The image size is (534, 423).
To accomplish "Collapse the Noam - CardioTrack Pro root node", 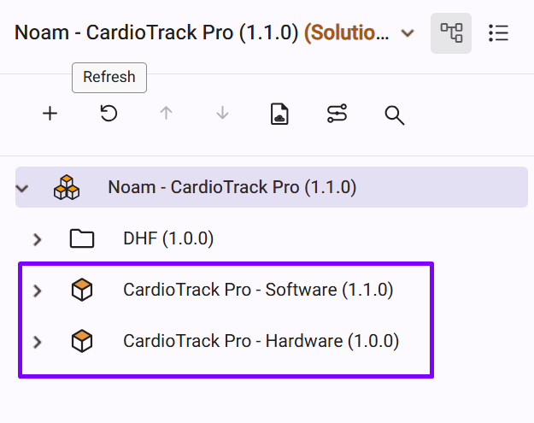I will click(23, 187).
